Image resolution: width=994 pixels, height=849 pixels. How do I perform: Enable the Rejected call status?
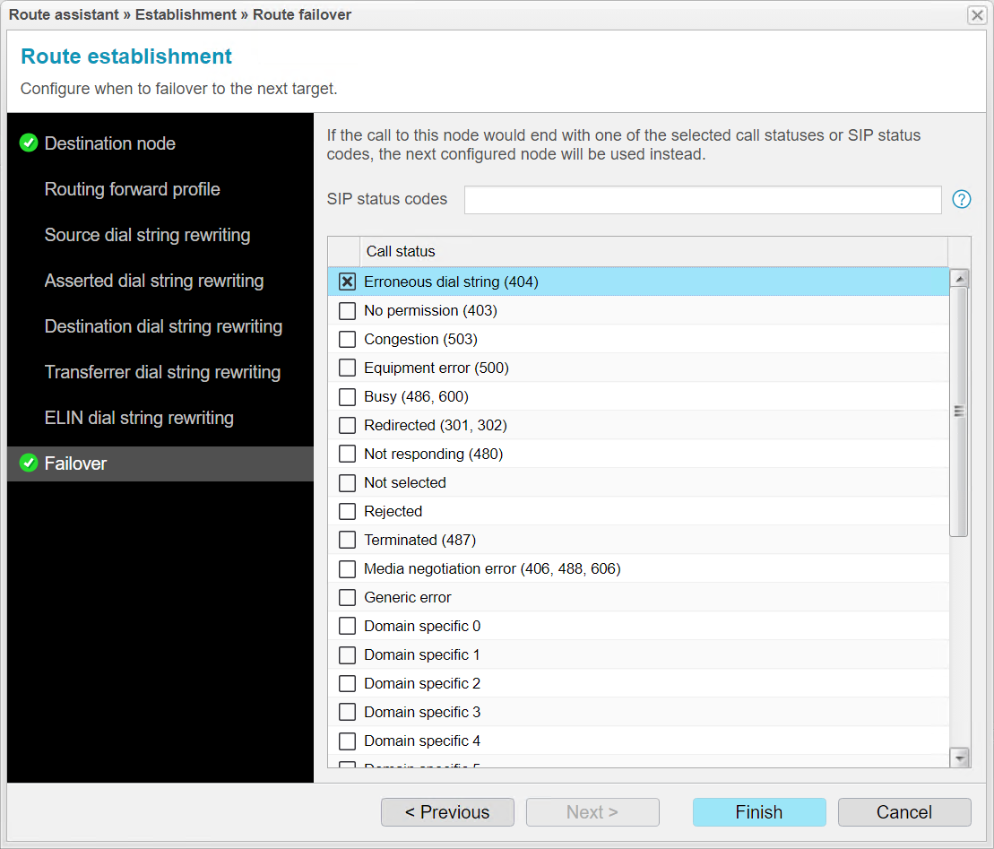click(x=348, y=511)
